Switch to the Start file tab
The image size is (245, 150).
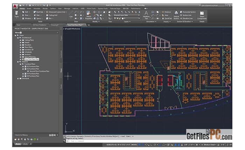click(x=19, y=25)
